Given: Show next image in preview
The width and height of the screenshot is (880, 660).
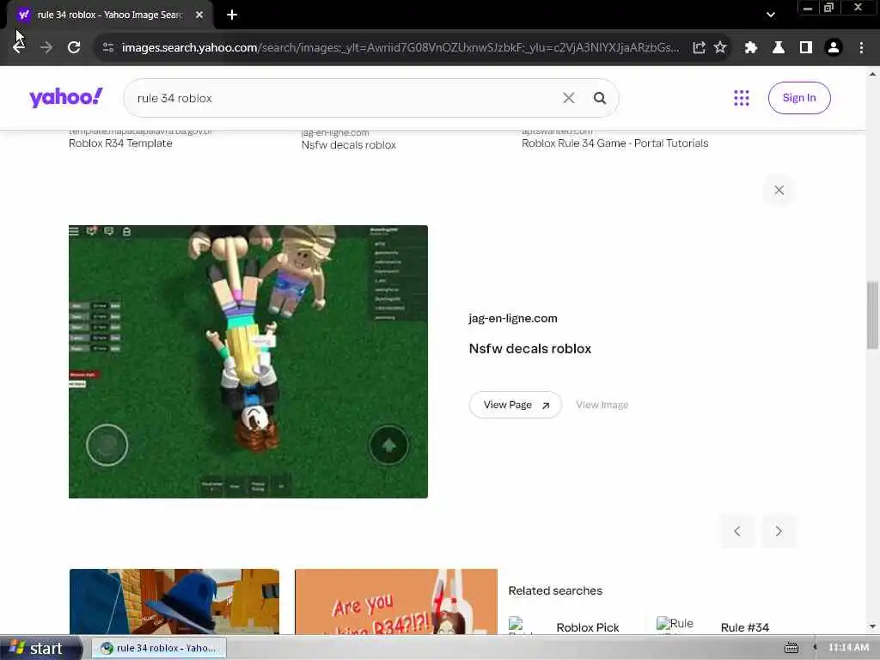Looking at the screenshot, I should pos(779,531).
